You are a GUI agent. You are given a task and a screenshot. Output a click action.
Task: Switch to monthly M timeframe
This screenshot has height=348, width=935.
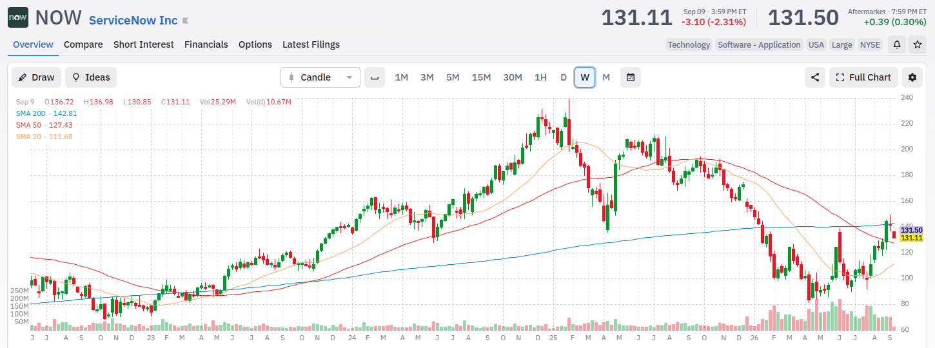606,77
